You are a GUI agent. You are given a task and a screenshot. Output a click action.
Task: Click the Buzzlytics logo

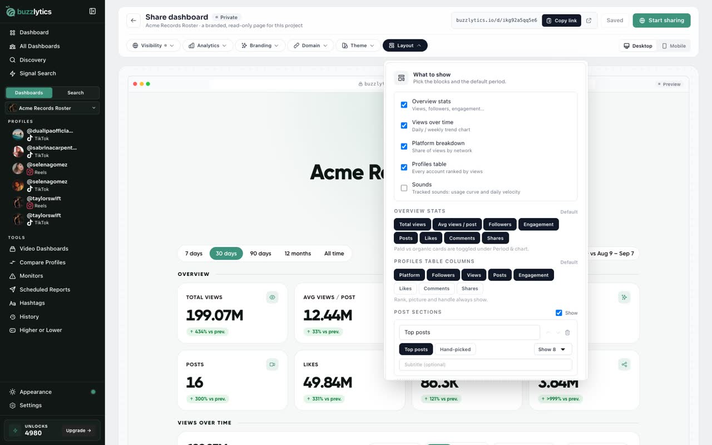[x=30, y=11]
